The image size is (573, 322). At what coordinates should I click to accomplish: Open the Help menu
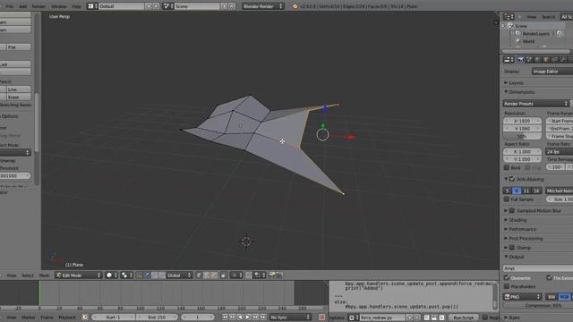click(76, 6)
